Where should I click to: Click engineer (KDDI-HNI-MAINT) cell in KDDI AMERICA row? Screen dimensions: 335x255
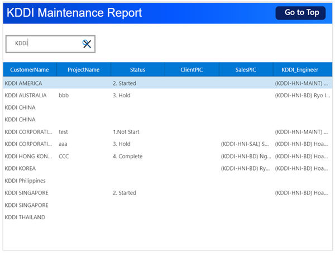301,83
